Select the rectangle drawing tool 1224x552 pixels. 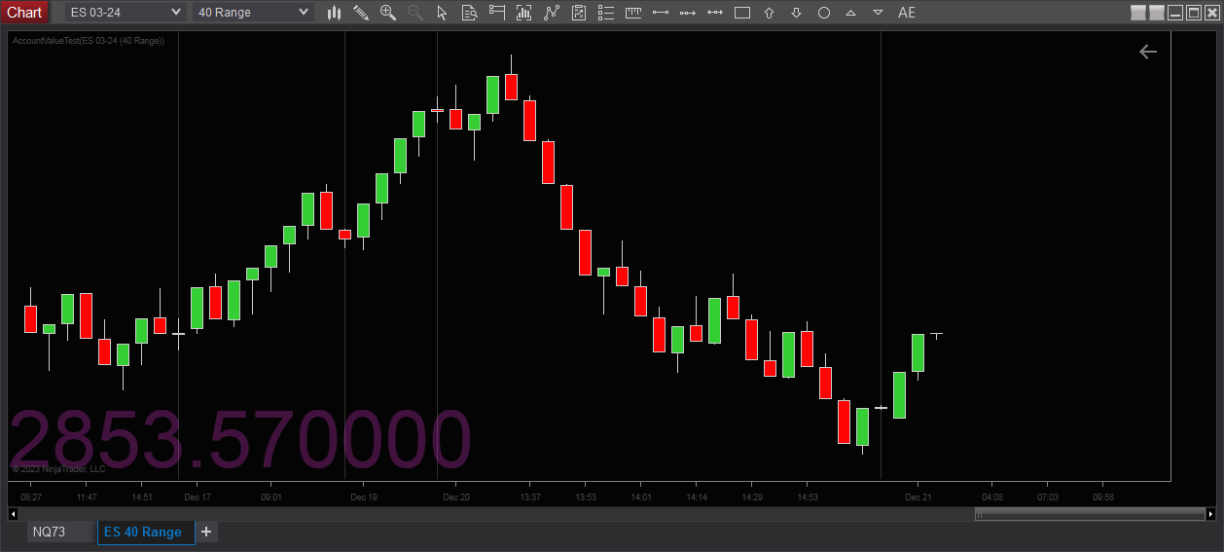pyautogui.click(x=742, y=13)
